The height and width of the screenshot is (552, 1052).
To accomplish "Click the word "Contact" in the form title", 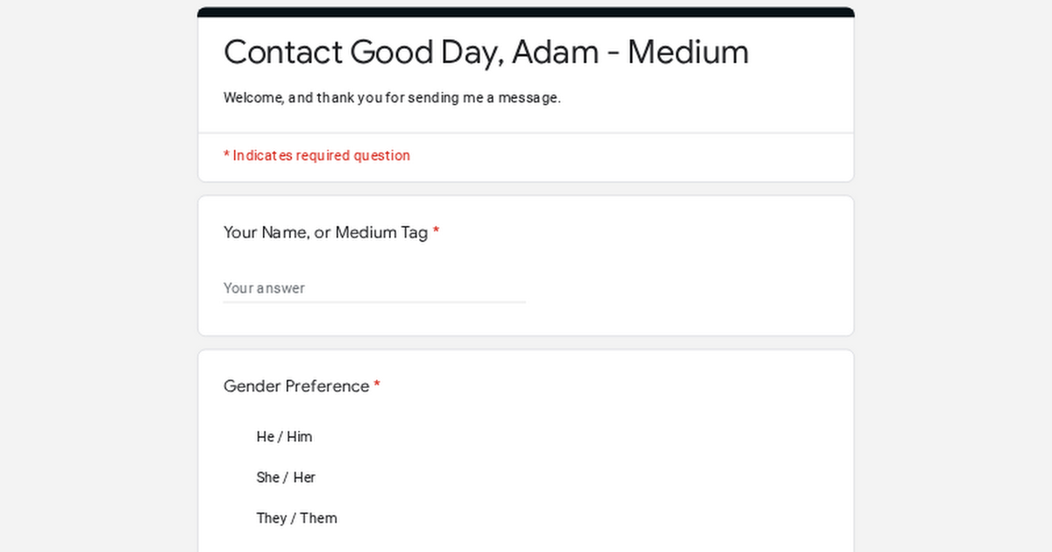I will click(282, 53).
